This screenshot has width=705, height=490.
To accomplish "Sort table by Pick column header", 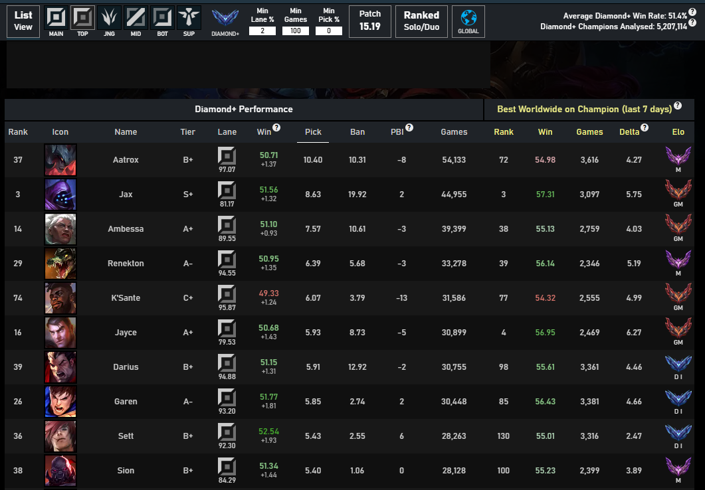I will (313, 132).
